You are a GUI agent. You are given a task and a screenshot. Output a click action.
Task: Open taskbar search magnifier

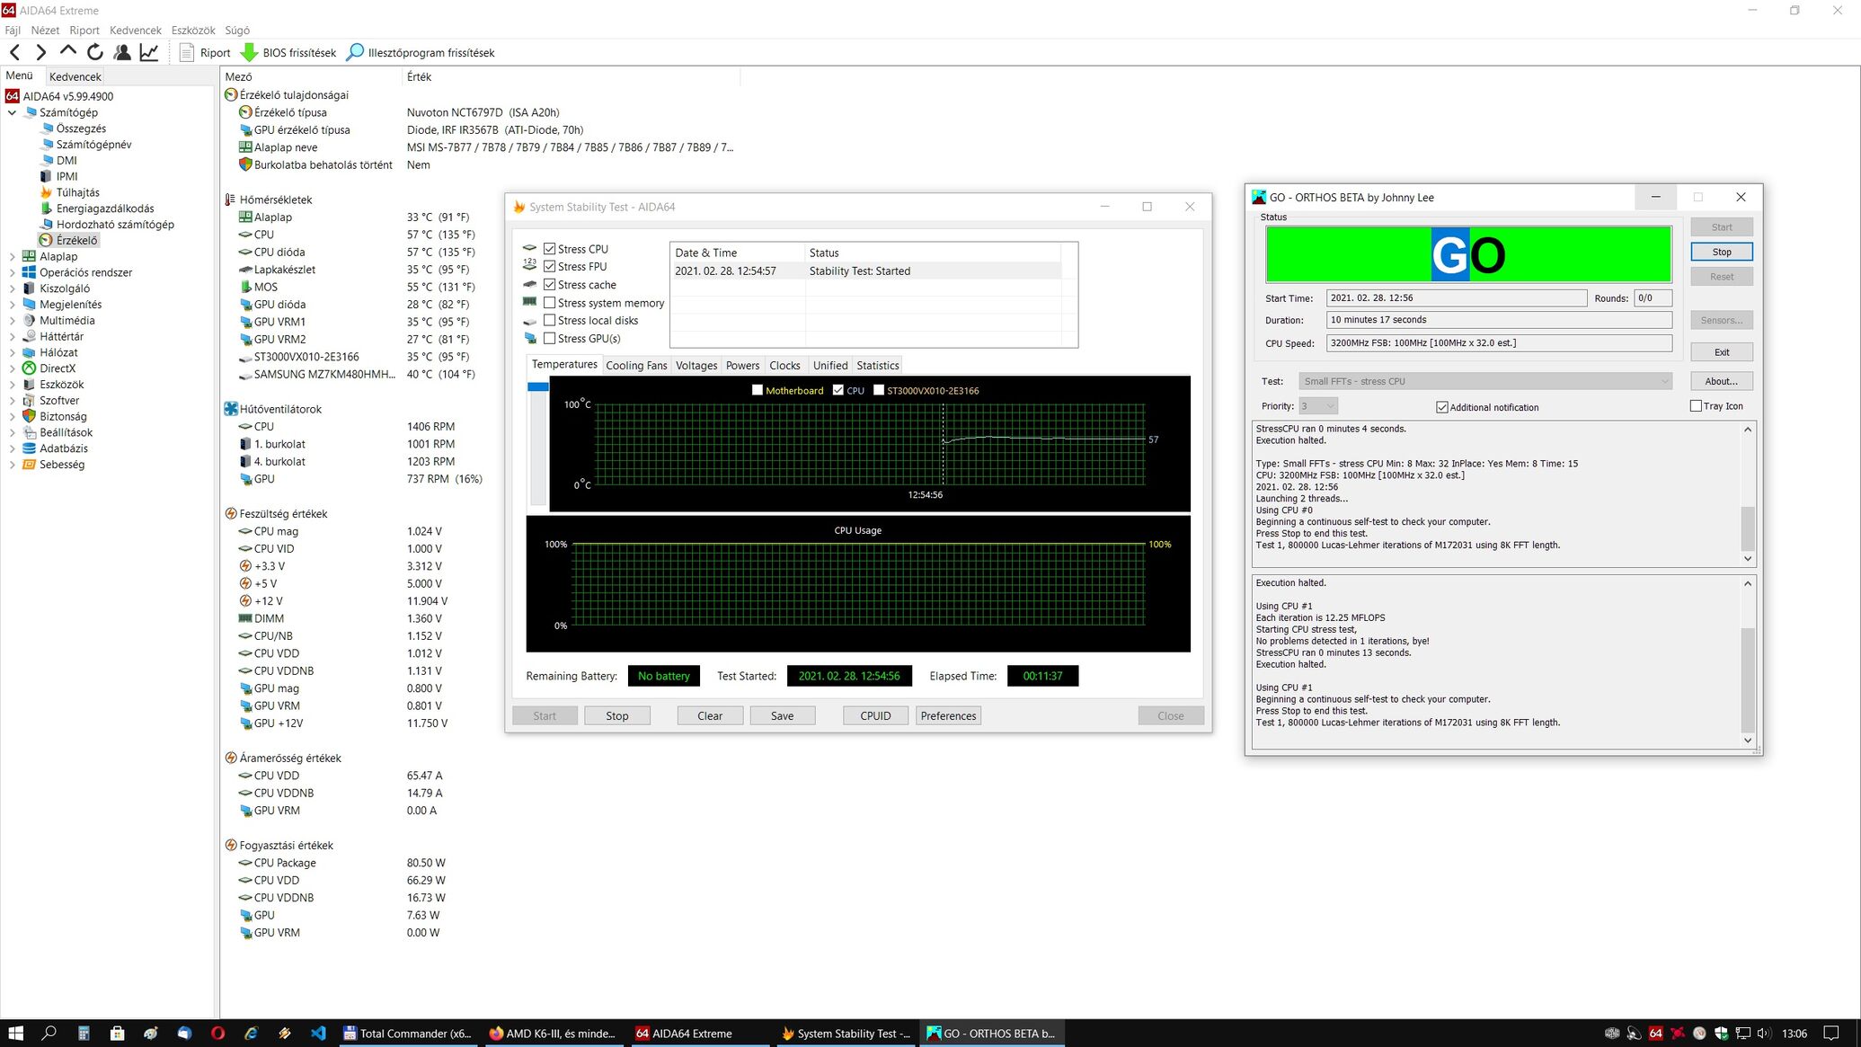49,1034
